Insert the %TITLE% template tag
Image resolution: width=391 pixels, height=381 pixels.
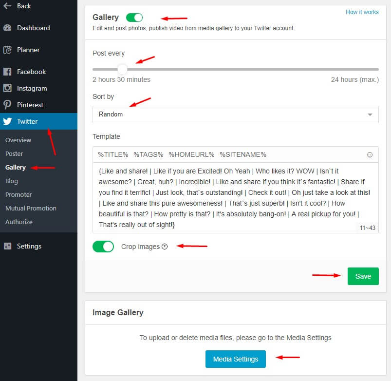[113, 155]
